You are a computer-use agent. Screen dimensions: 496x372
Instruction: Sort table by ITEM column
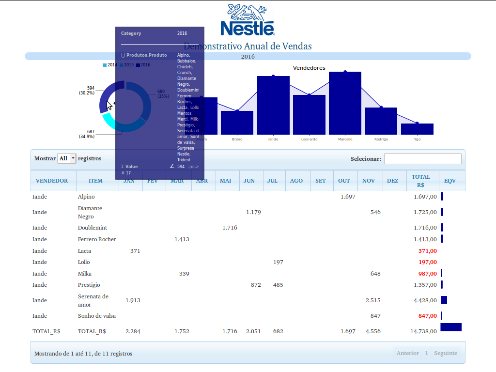click(x=97, y=181)
